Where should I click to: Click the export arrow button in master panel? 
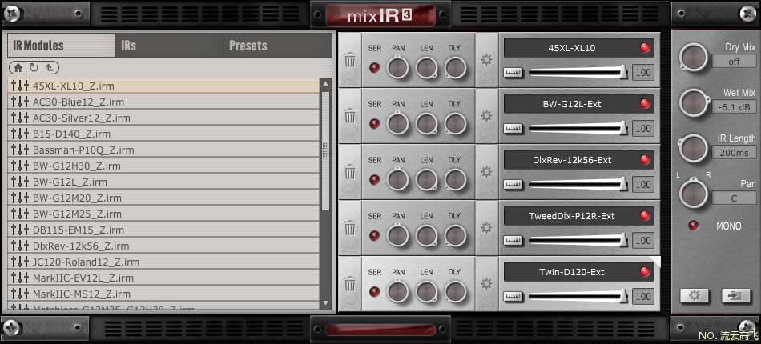(x=735, y=295)
